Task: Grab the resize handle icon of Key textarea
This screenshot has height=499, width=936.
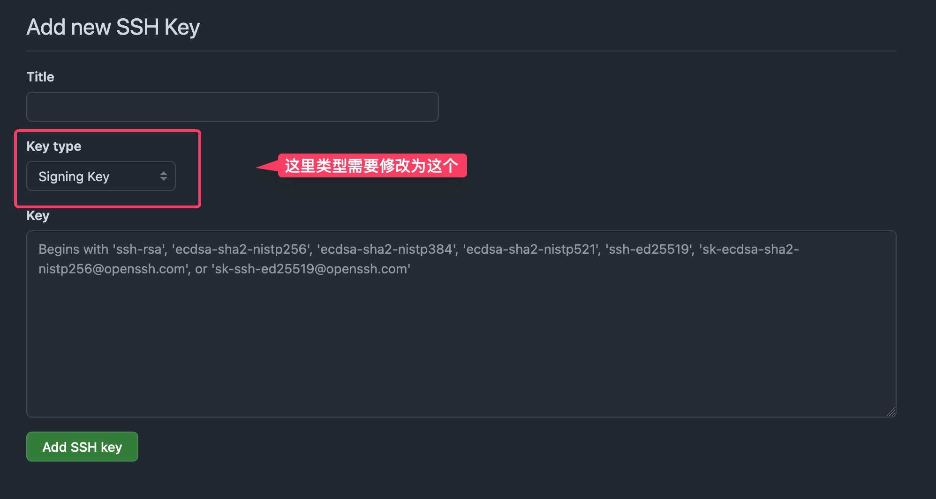Action: [891, 411]
